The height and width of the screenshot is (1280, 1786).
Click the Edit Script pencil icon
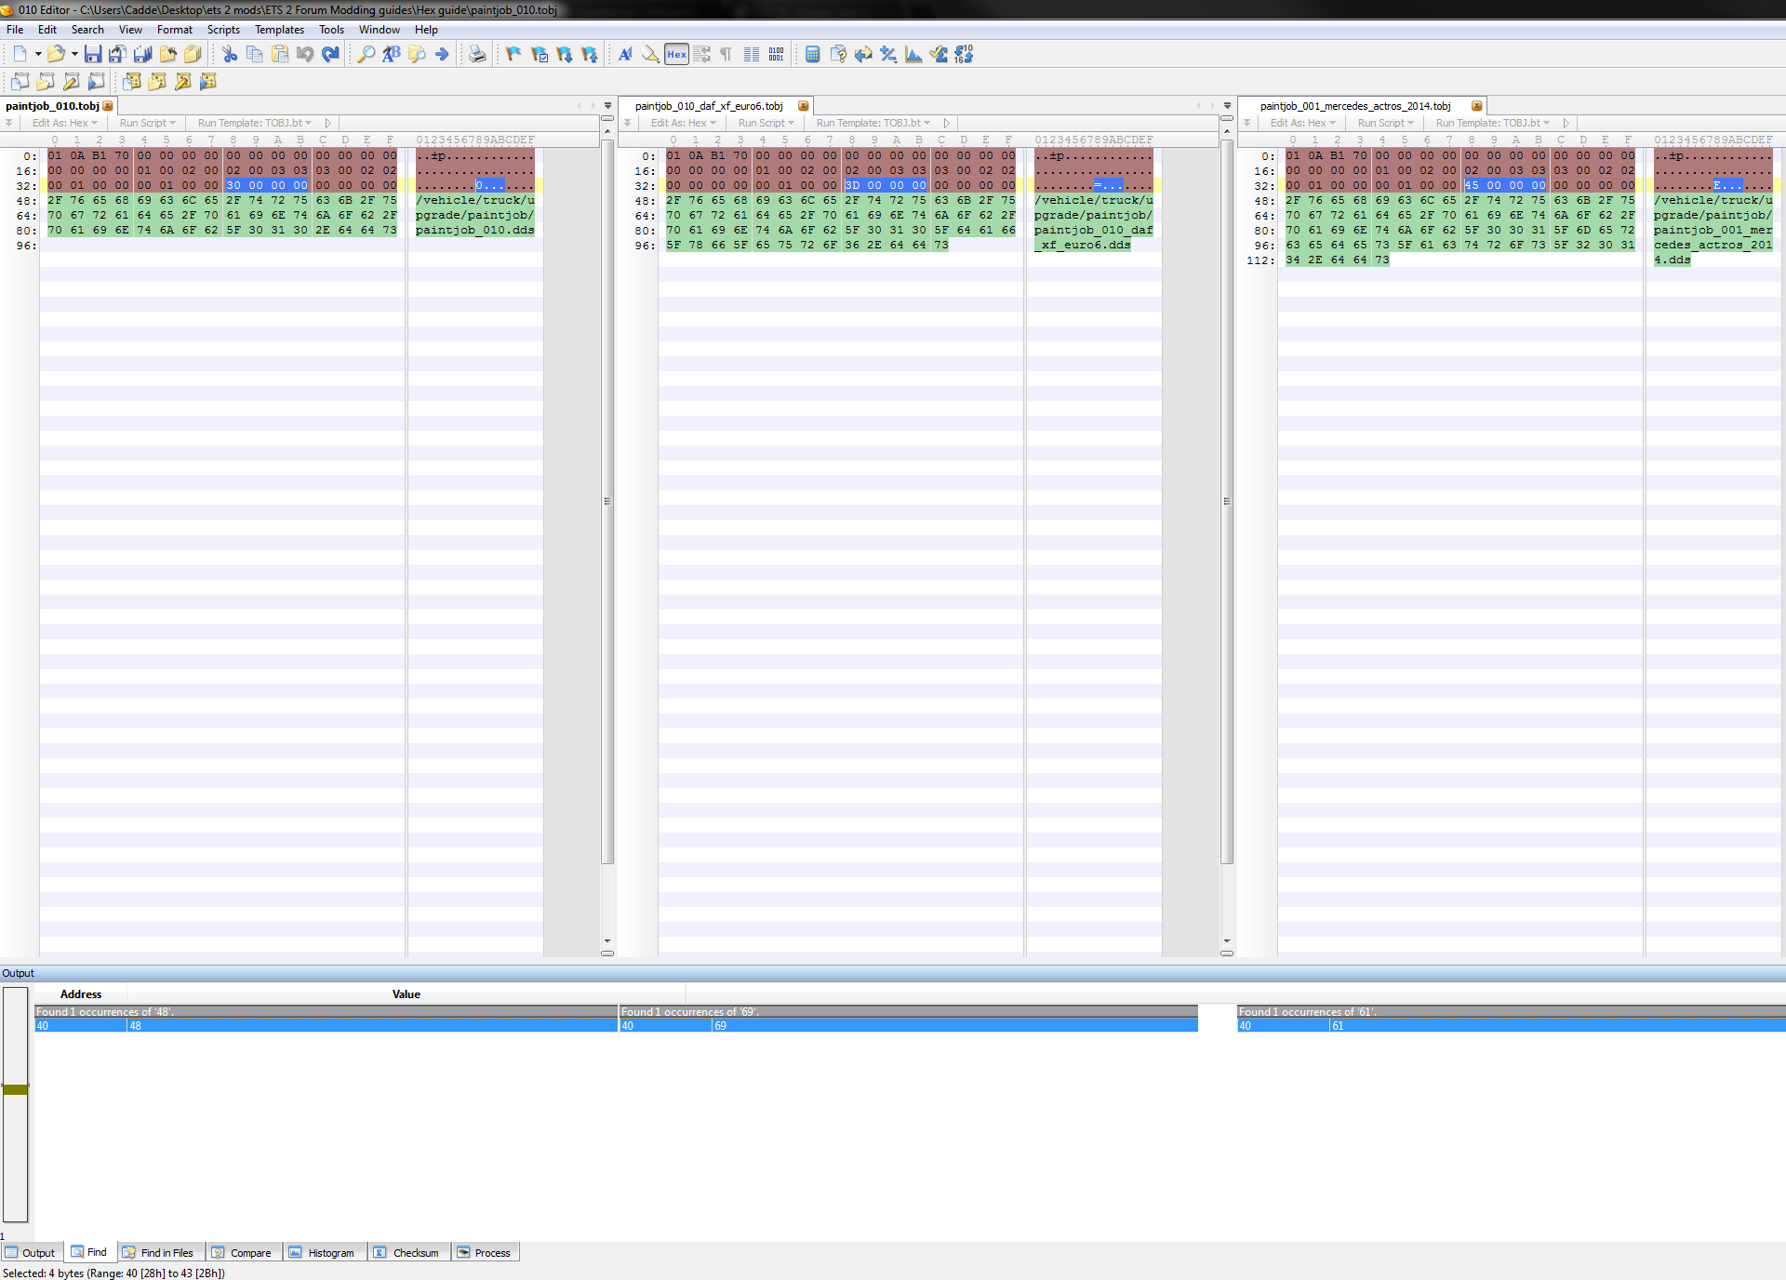point(71,81)
